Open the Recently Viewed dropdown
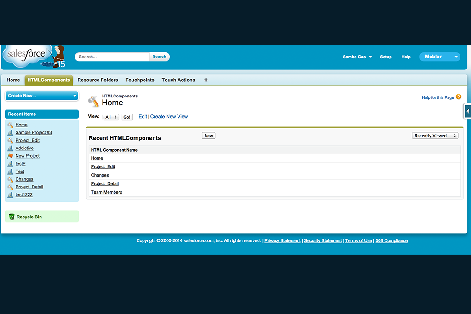Image resolution: width=471 pixels, height=314 pixels. click(x=435, y=136)
